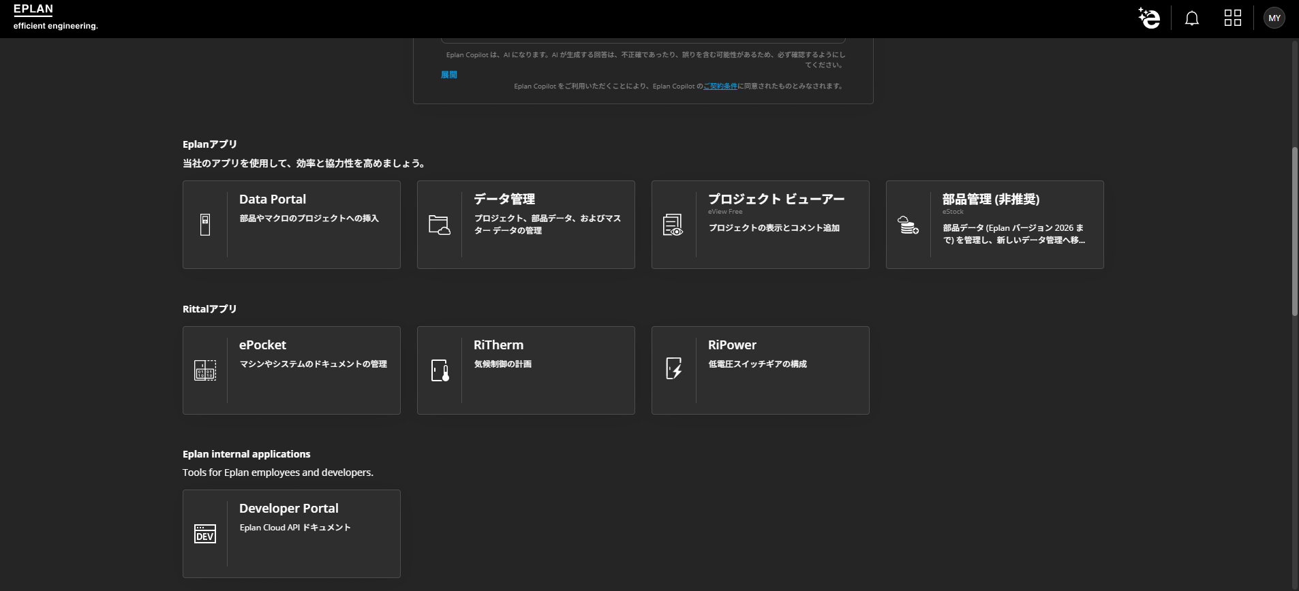Click the プロジェクト ビューアー eye document icon
This screenshot has width=1299, height=591.
(x=673, y=225)
